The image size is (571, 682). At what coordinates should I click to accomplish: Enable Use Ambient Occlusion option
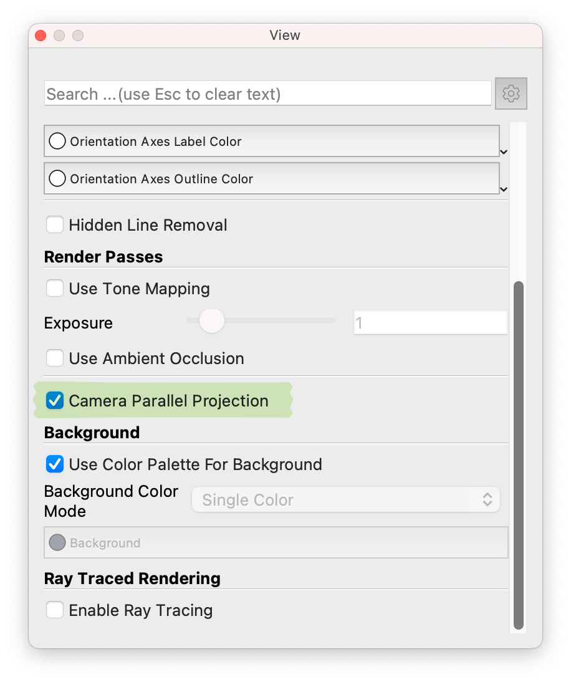tap(55, 358)
